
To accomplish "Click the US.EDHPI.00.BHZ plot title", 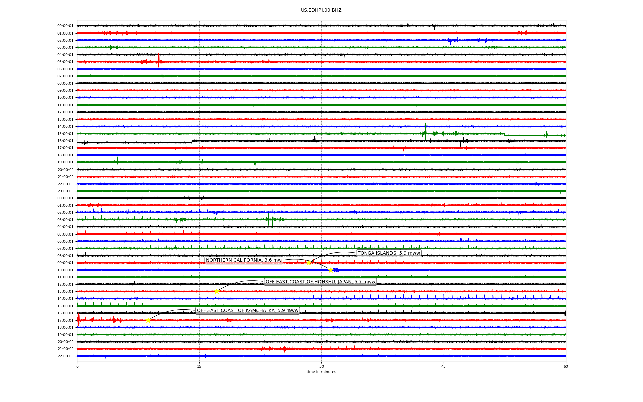I will point(321,10).
